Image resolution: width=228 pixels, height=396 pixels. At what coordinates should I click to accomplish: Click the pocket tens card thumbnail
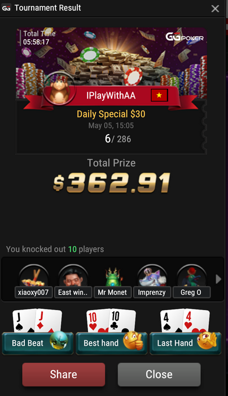pos(111,321)
